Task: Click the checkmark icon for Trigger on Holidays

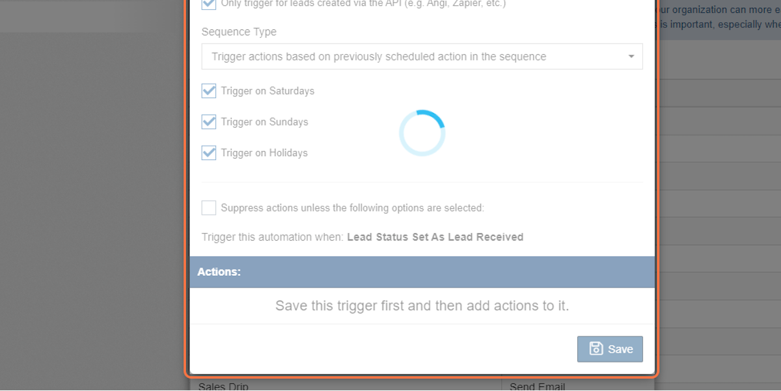Action: pos(208,153)
